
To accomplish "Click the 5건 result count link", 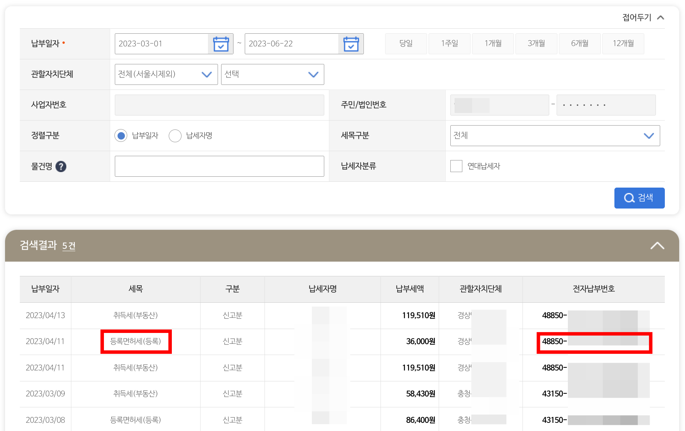I will click(69, 246).
